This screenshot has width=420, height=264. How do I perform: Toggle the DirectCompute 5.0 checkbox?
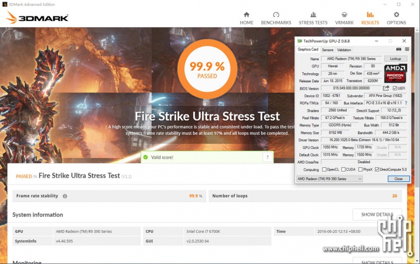(x=377, y=169)
